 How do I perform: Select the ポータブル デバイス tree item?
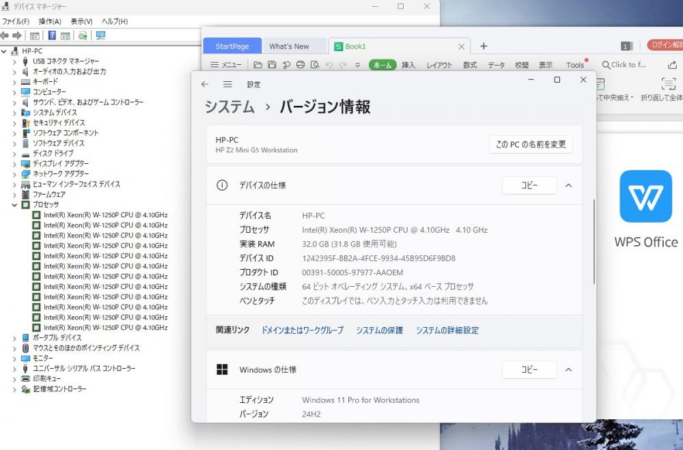57,338
